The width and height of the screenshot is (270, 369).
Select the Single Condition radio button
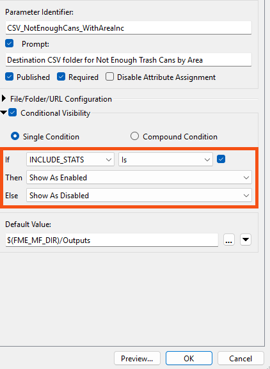15,136
